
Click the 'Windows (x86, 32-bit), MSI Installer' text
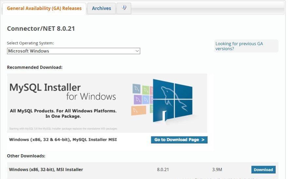[46, 170]
